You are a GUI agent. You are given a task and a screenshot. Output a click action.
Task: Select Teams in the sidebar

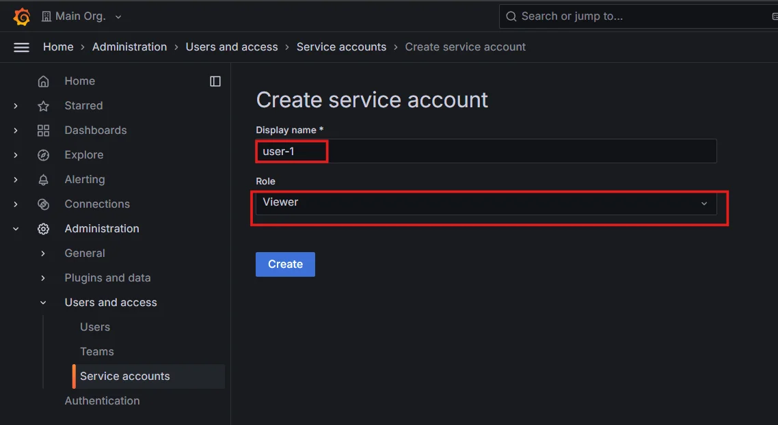tap(96, 351)
